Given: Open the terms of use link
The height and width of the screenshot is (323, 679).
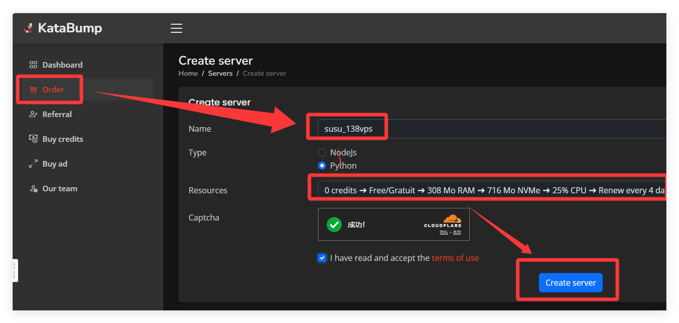Looking at the screenshot, I should coord(455,258).
